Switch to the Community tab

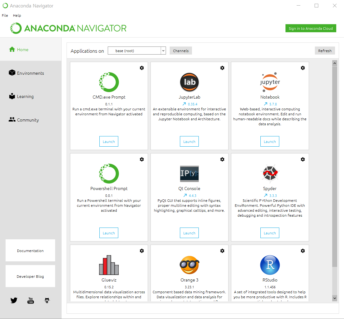coord(31,120)
